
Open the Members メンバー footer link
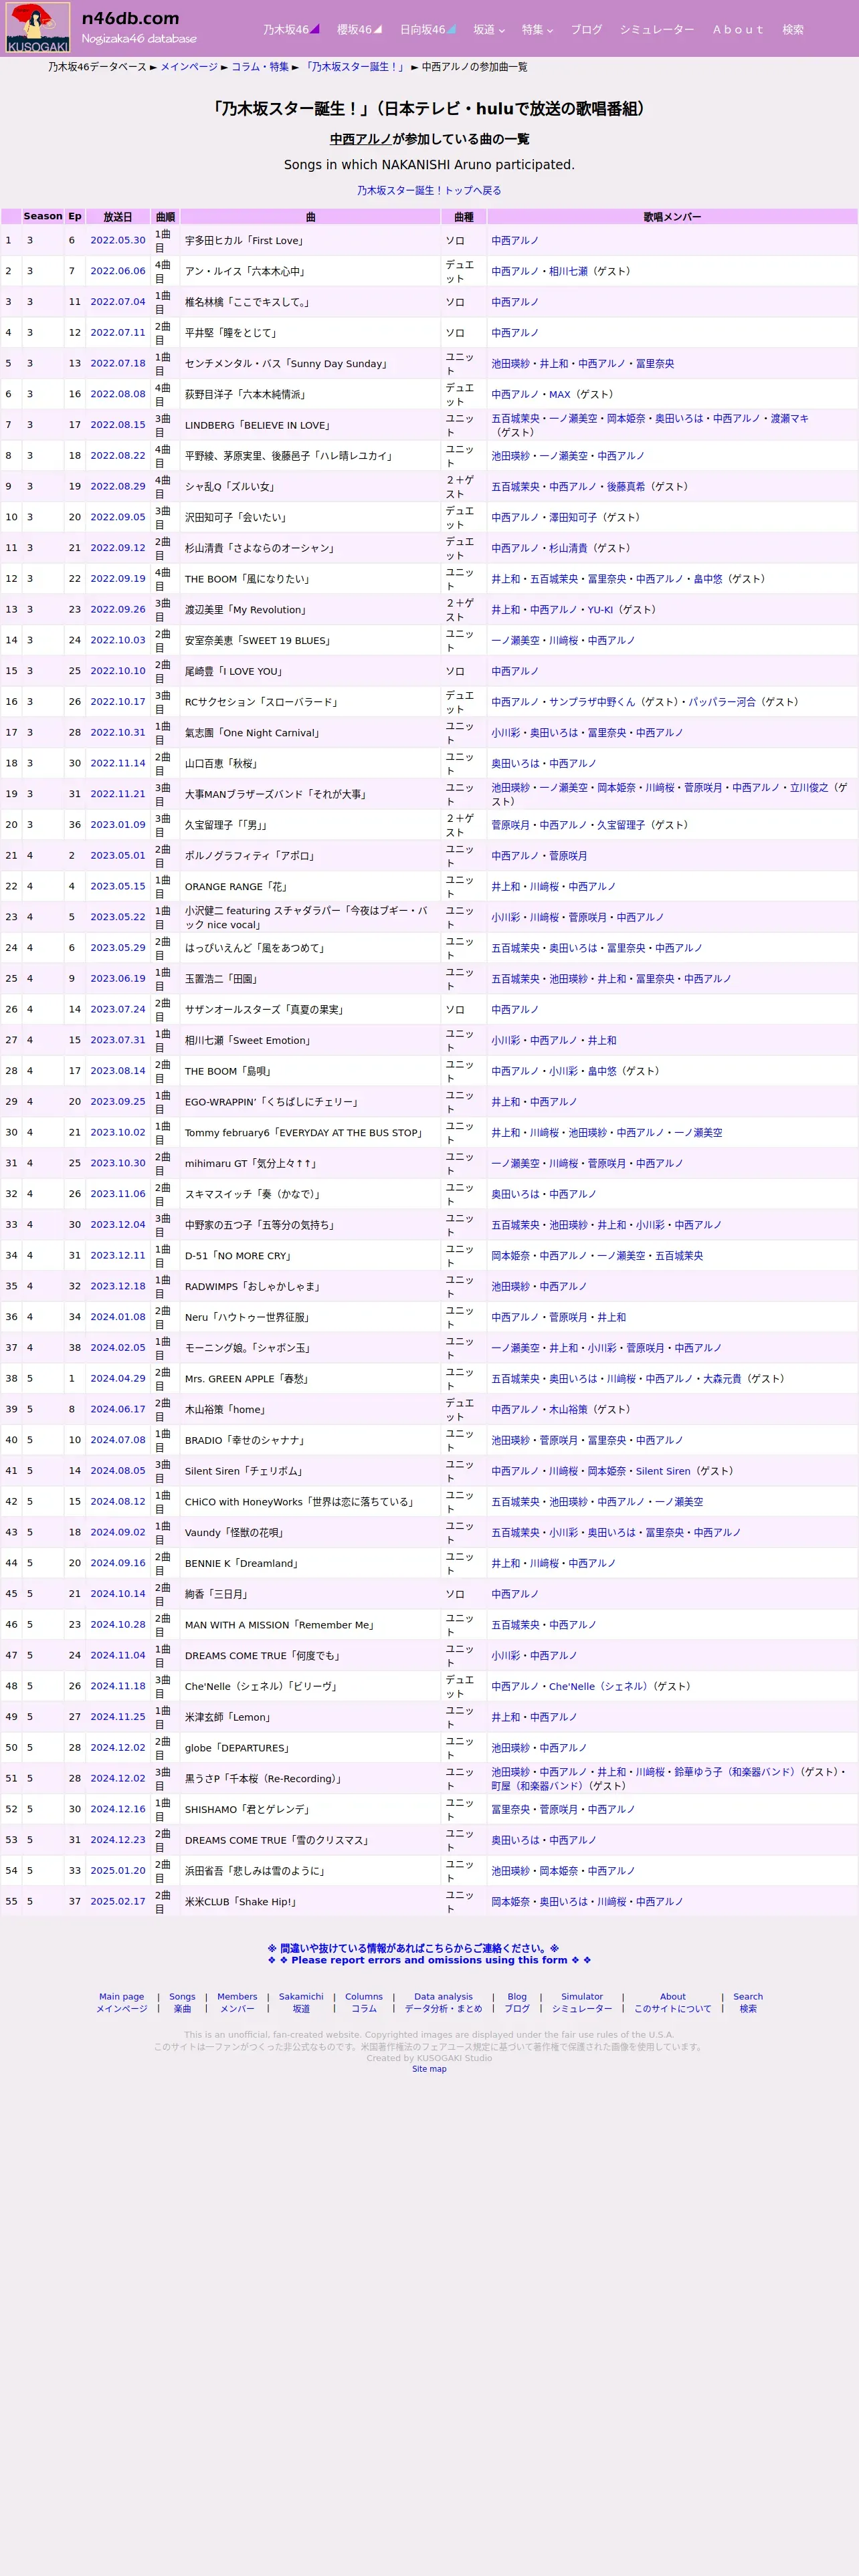(x=237, y=2003)
